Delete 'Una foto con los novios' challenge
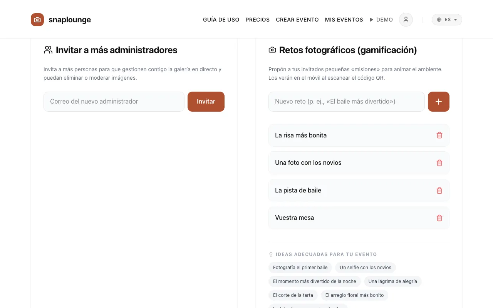This screenshot has width=493, height=308. pos(439,163)
